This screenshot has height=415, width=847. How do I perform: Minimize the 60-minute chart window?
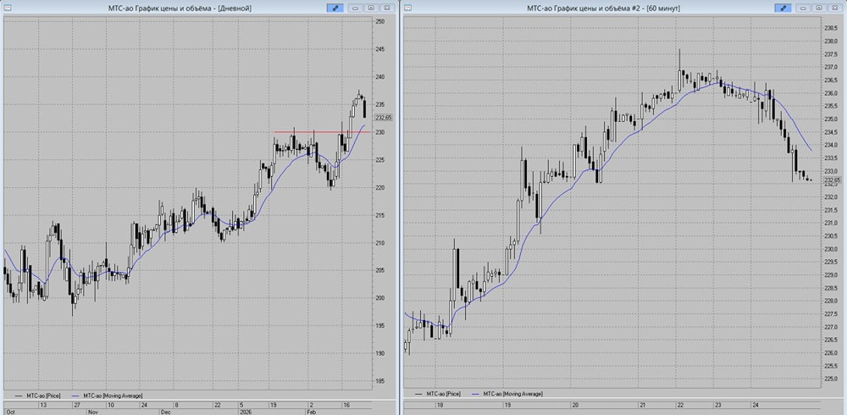click(803, 8)
